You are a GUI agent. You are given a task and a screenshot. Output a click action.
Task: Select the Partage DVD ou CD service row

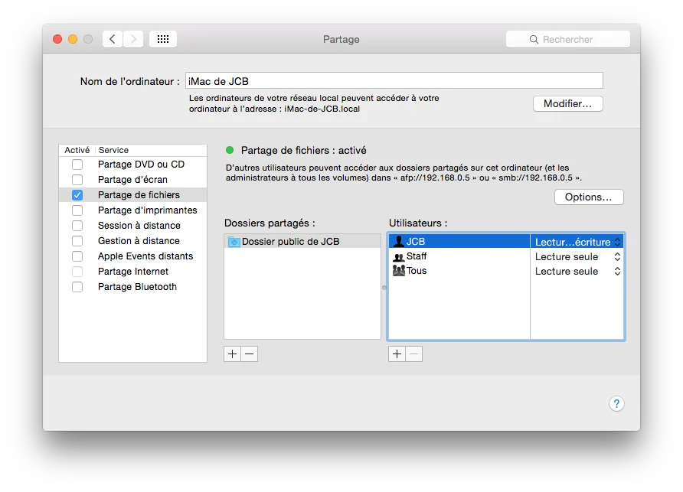click(133, 165)
